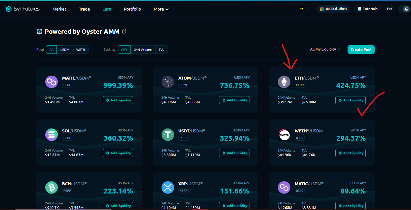Click the WETH coin icon
Image resolution: width=411 pixels, height=210 pixels.
[284, 135]
